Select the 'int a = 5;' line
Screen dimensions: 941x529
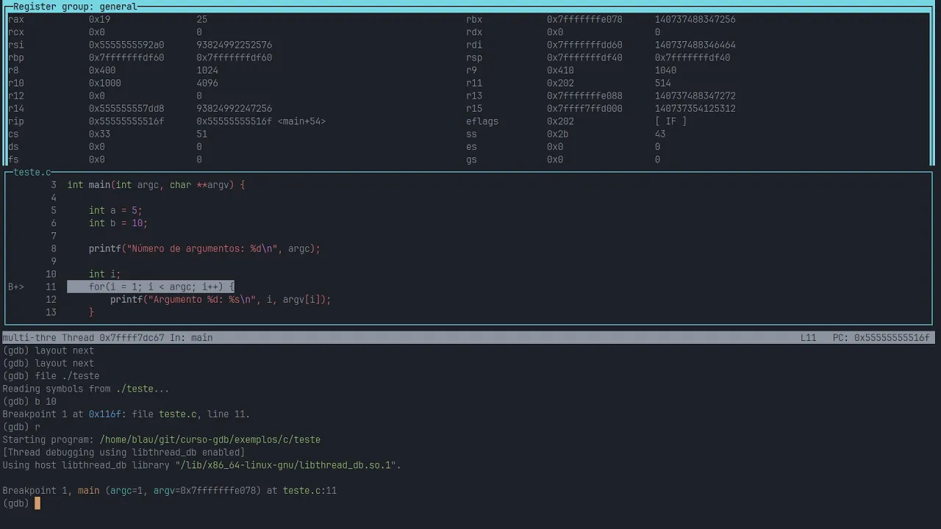pos(115,210)
